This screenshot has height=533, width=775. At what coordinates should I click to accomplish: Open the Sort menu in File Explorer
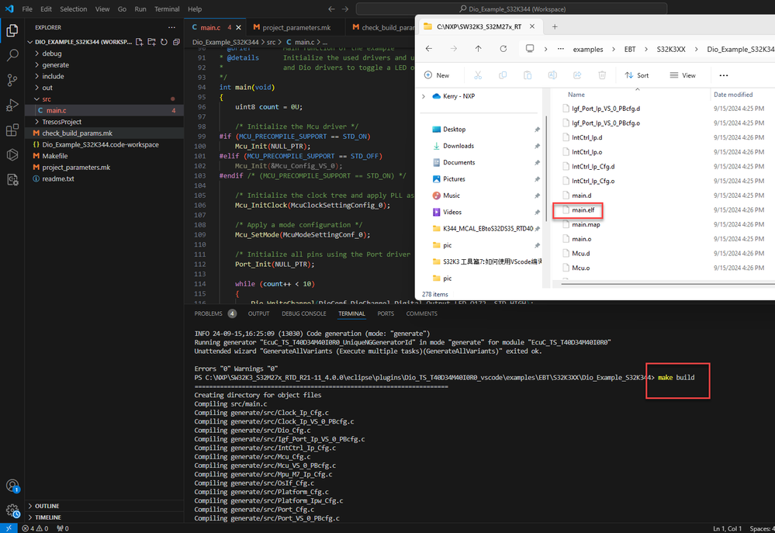pyautogui.click(x=637, y=75)
